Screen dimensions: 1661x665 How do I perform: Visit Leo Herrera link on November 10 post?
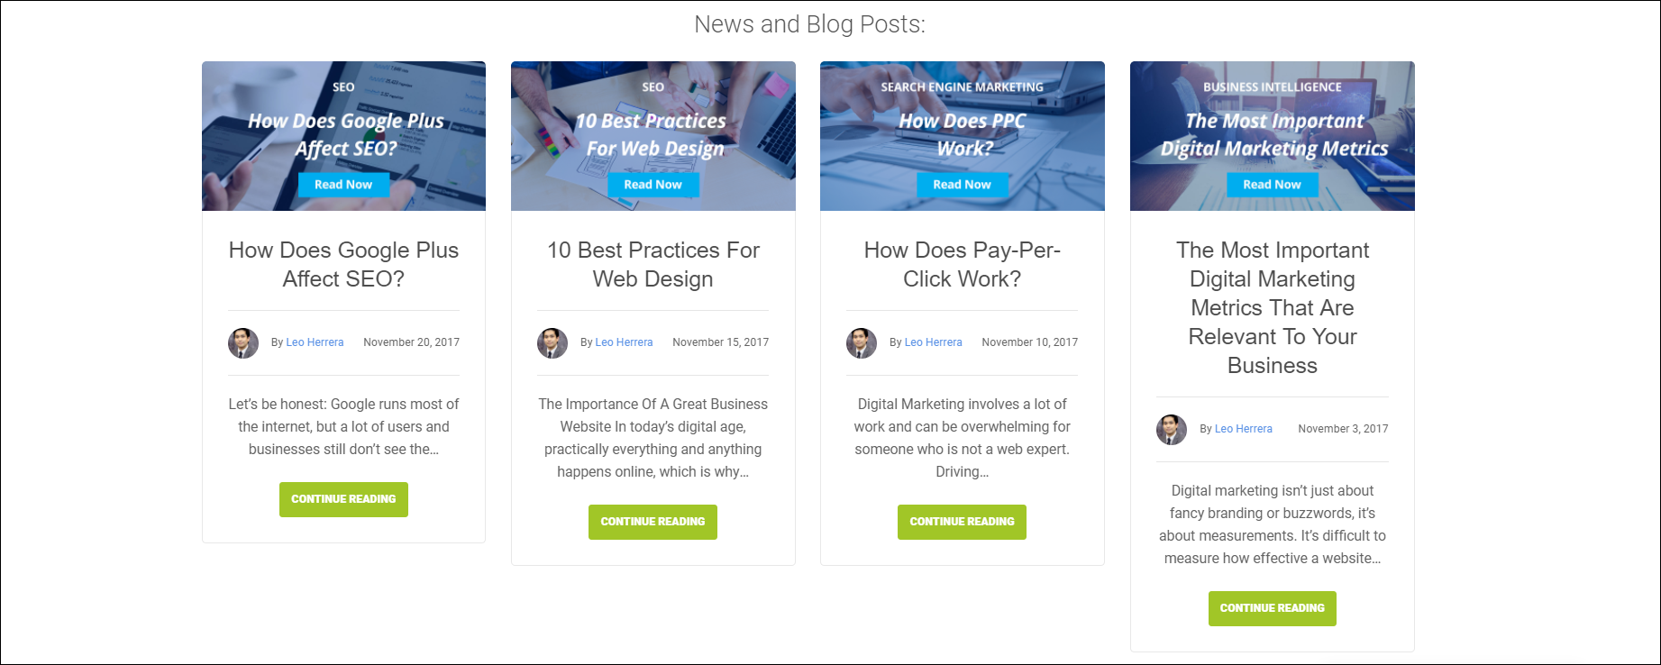933,342
